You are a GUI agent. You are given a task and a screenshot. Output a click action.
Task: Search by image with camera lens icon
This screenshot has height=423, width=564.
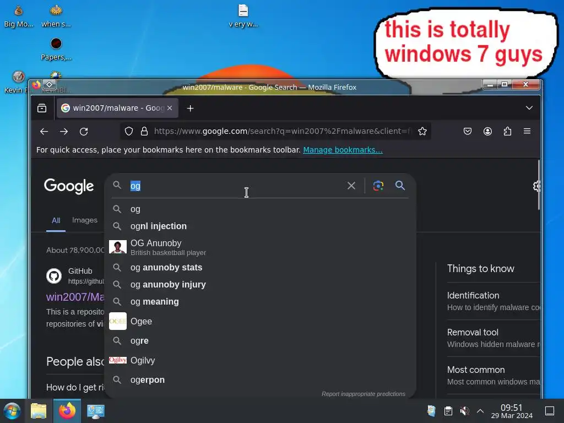pos(378,186)
